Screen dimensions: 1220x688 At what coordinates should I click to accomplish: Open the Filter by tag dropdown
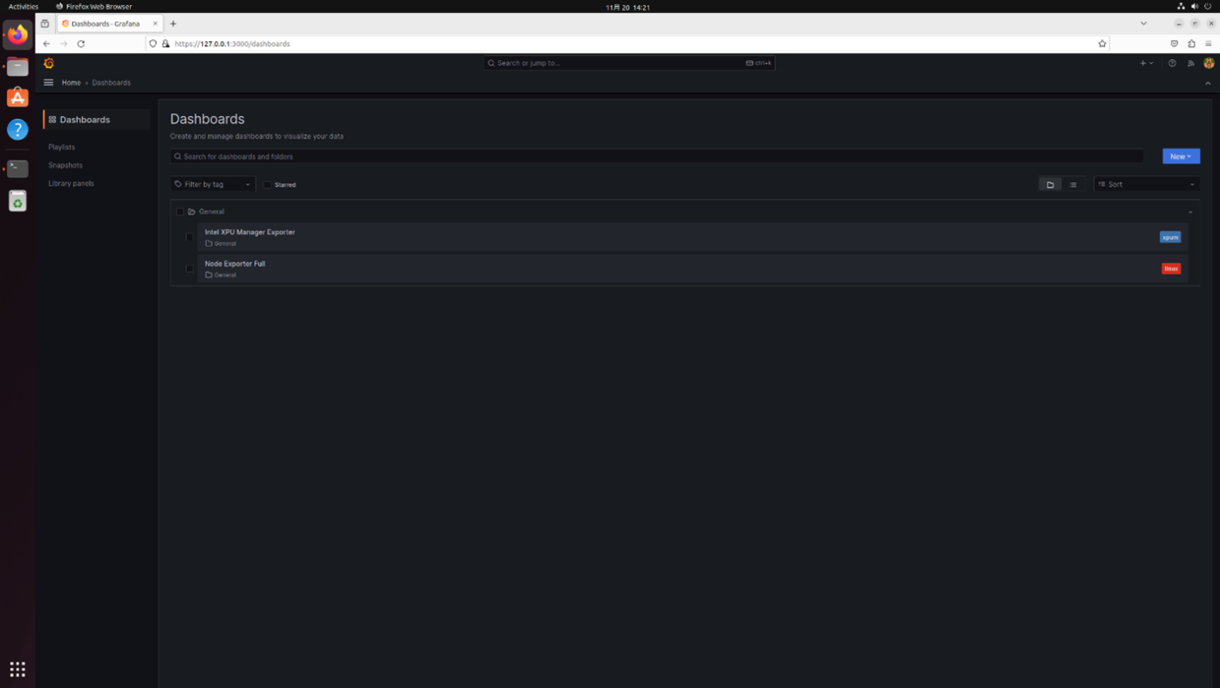[213, 184]
